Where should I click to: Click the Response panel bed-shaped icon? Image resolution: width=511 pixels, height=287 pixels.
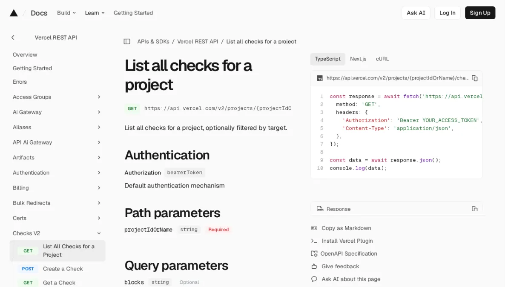(x=320, y=209)
